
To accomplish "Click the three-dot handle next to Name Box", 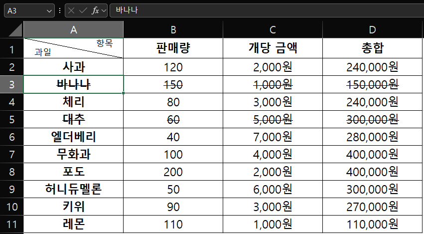I will pyautogui.click(x=60, y=10).
